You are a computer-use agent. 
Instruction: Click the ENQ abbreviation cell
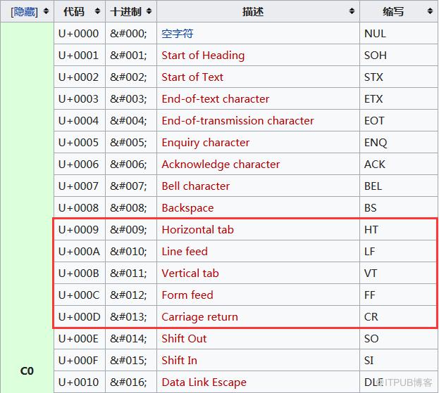(x=399, y=143)
